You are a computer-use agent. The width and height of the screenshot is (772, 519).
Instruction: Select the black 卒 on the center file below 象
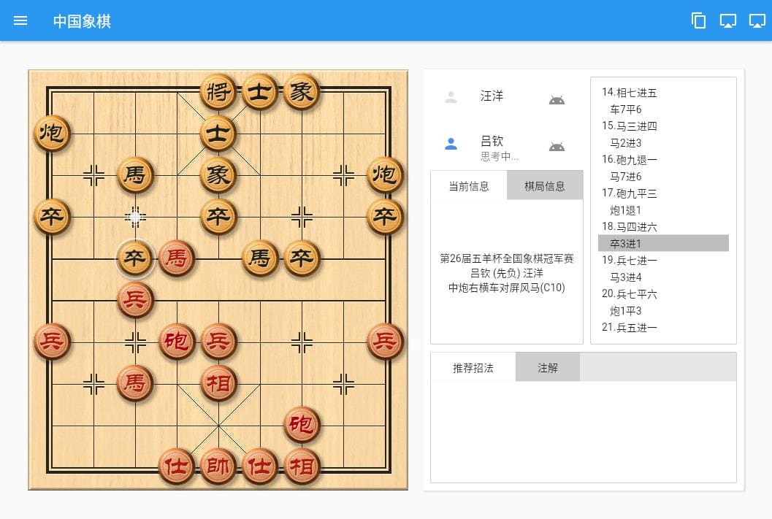[218, 216]
